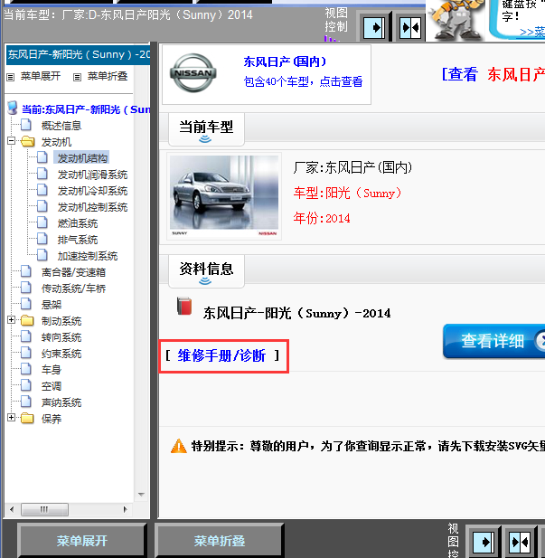
Task: Click the bottom view control right-arrow icon
Action: click(483, 543)
